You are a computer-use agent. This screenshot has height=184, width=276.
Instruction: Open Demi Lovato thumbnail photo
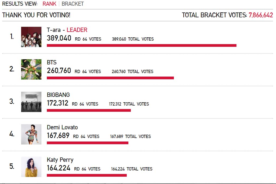click(x=31, y=134)
